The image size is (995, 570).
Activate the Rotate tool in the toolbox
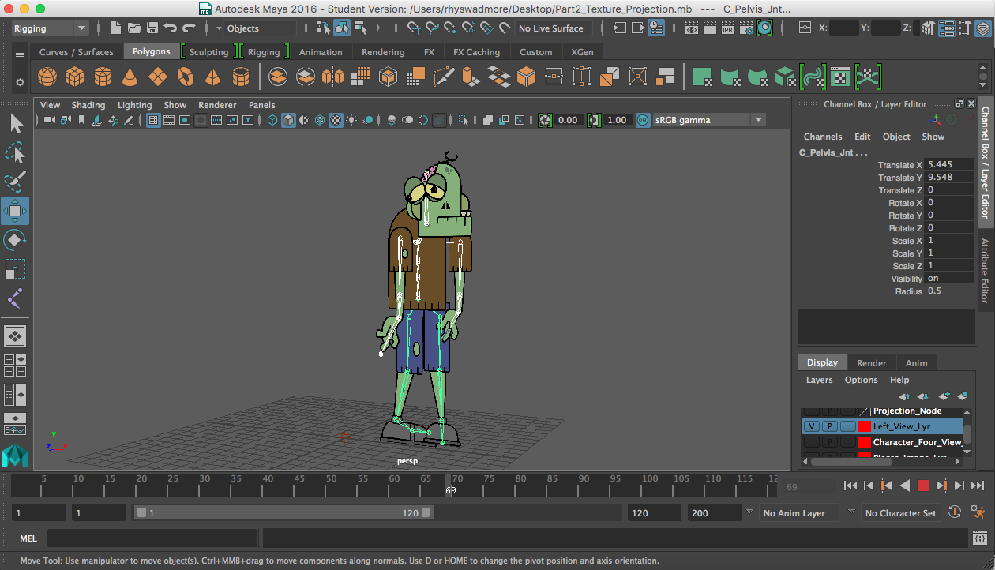15,240
